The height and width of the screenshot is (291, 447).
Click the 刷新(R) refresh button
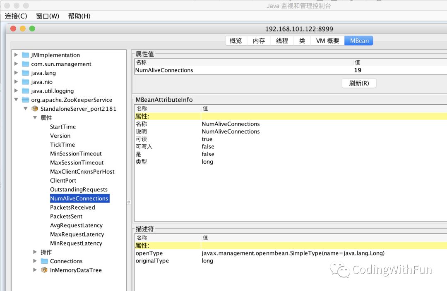point(359,83)
